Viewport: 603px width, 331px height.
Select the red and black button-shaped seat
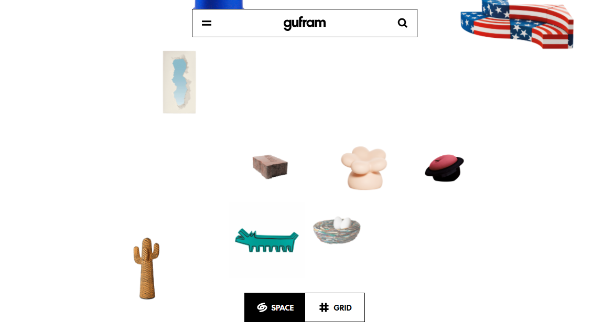(444, 168)
